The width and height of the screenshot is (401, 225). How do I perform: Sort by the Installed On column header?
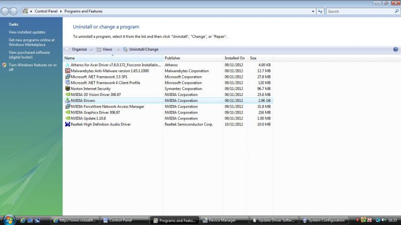235,58
